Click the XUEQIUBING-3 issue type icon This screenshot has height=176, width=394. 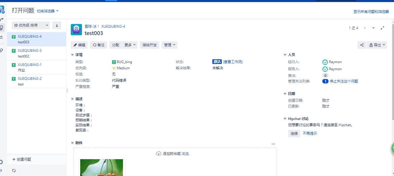click(x=14, y=51)
